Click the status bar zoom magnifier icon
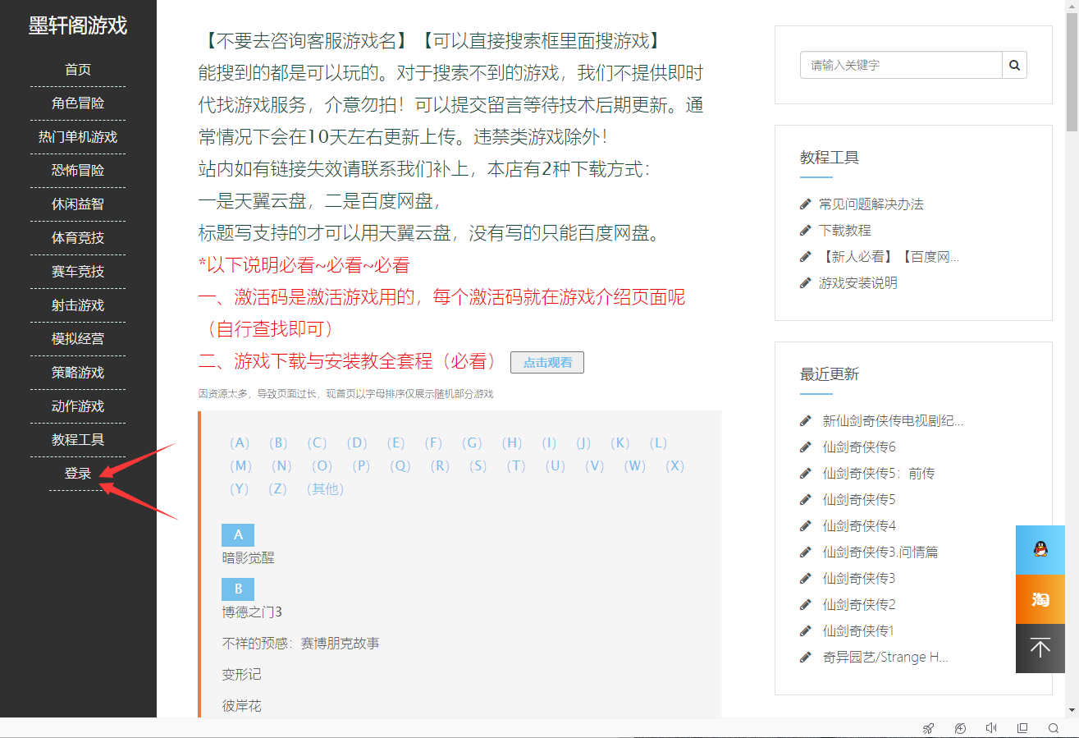This screenshot has width=1079, height=738. [1054, 728]
